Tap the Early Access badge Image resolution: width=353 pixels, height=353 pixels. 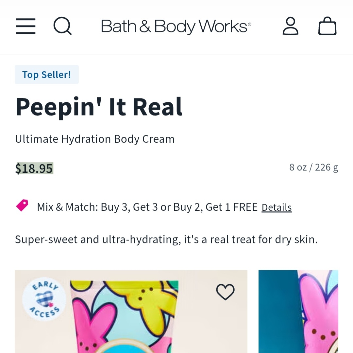pyautogui.click(x=44, y=300)
